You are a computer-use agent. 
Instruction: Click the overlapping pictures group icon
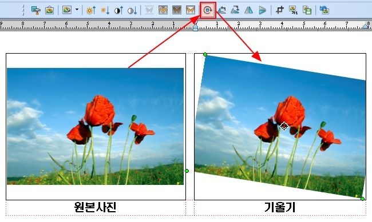coord(307,10)
